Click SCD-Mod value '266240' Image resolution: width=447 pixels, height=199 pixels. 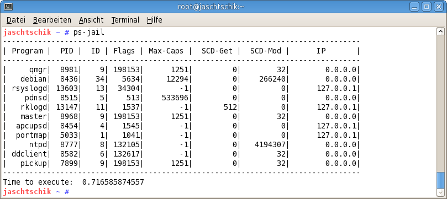[x=272, y=79]
